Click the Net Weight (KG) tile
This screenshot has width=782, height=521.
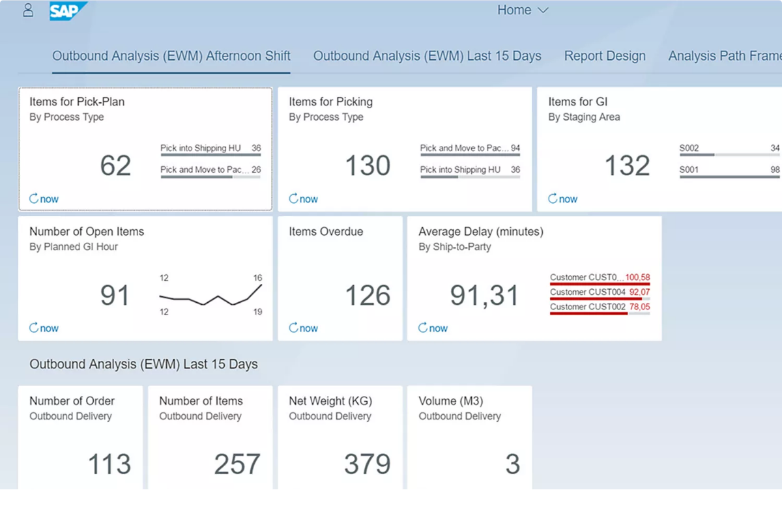coord(340,436)
